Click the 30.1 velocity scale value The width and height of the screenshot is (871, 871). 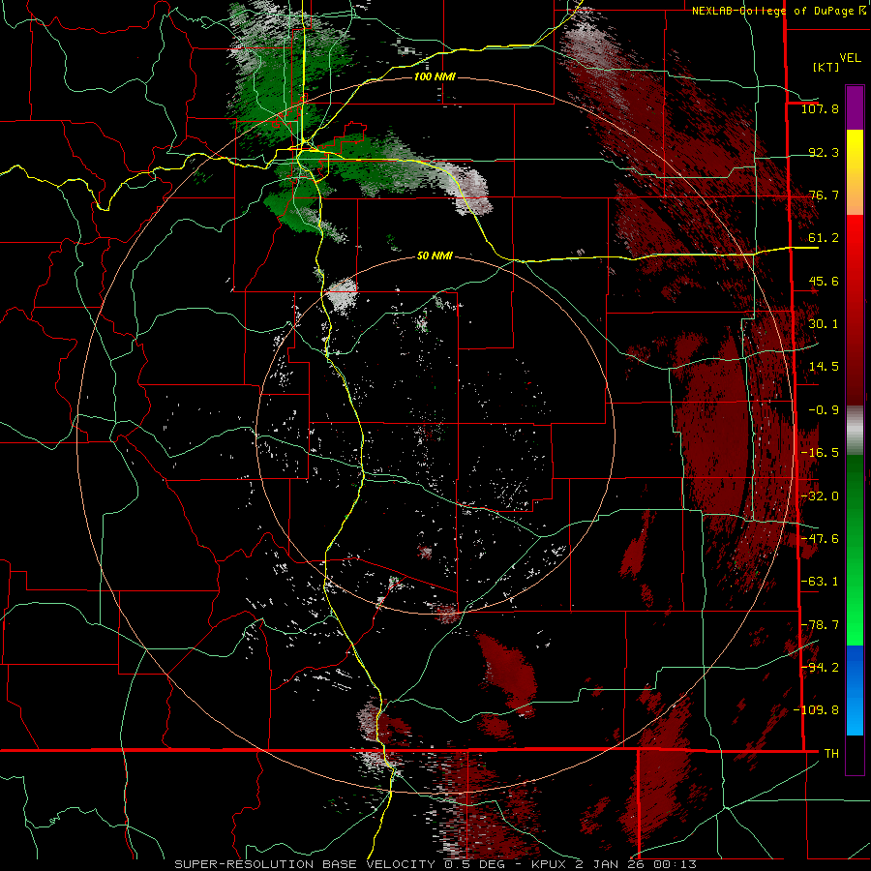point(824,324)
